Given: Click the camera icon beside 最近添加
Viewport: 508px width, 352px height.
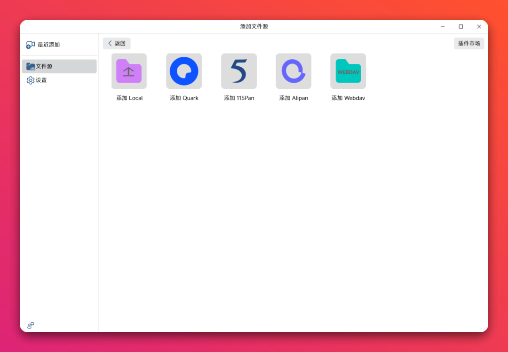Looking at the screenshot, I should [31, 45].
